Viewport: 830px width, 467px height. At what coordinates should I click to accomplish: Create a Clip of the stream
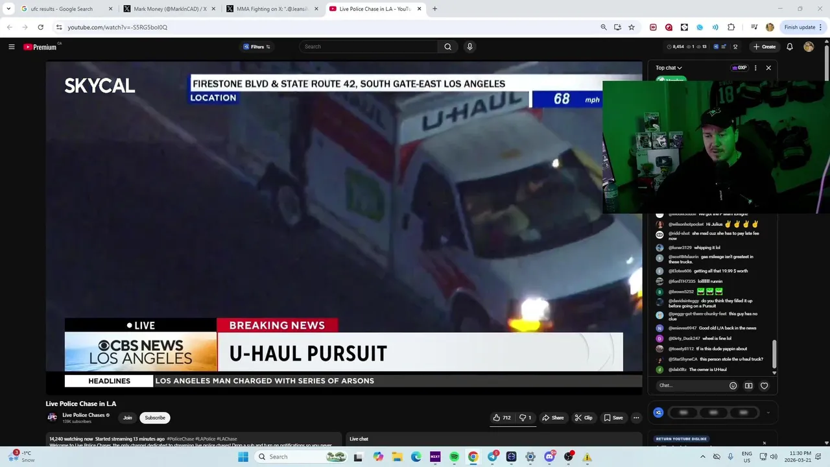point(584,418)
